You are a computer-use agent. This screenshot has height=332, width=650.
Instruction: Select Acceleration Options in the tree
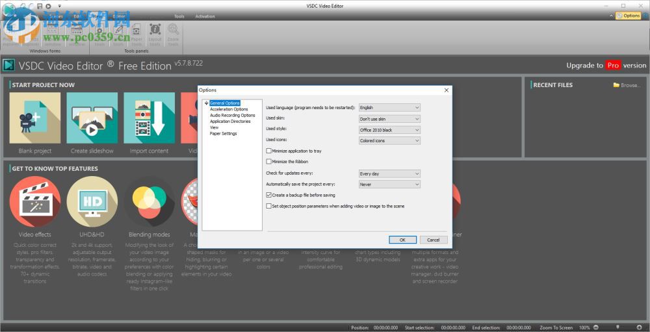pyautogui.click(x=229, y=109)
